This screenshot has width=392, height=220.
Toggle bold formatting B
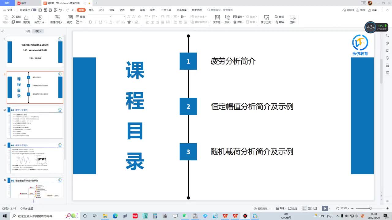coord(91,22)
